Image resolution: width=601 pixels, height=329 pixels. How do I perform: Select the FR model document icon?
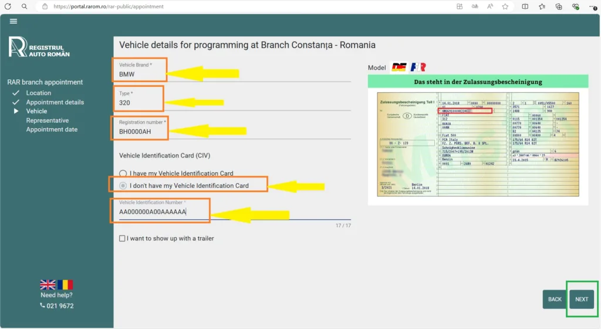418,67
